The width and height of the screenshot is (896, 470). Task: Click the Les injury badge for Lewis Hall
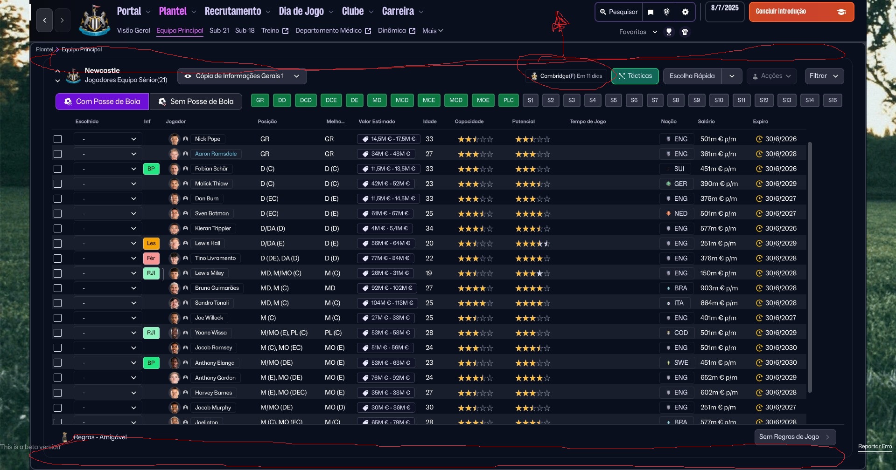coord(151,243)
